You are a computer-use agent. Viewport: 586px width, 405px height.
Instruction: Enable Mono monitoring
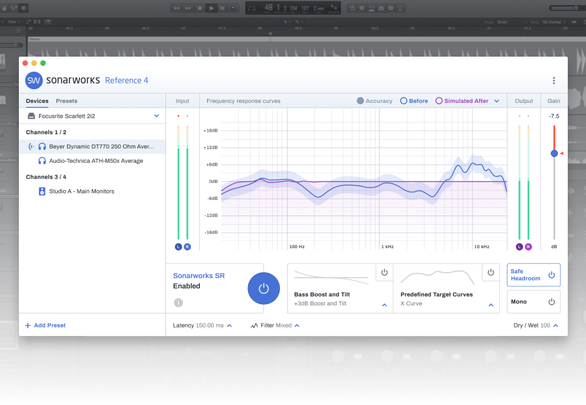coord(533,302)
